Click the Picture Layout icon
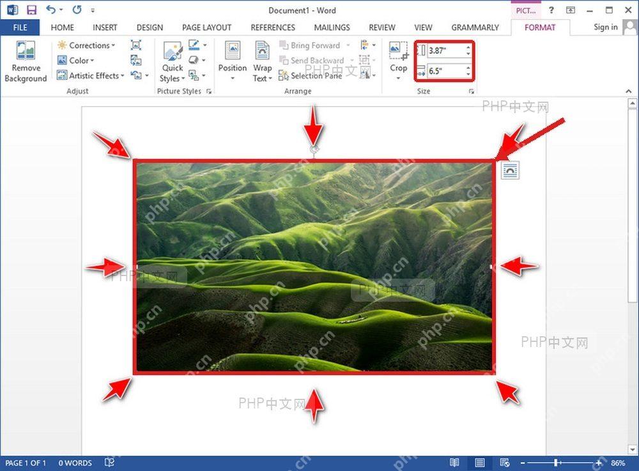Image resolution: width=639 pixels, height=471 pixels. click(x=194, y=75)
